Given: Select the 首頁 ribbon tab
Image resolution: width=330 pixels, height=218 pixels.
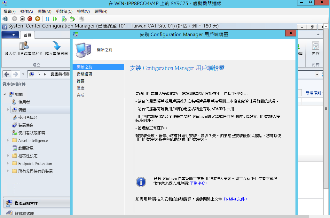Looking at the screenshot, I should point(27,35).
